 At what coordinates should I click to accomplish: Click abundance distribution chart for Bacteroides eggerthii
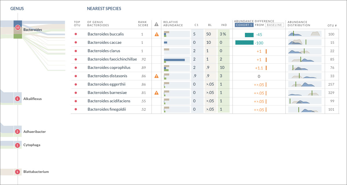click(304, 84)
